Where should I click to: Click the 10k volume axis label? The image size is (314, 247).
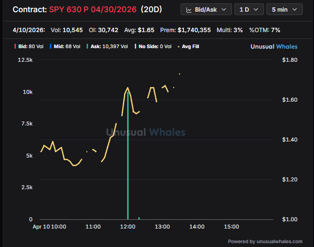click(28, 92)
